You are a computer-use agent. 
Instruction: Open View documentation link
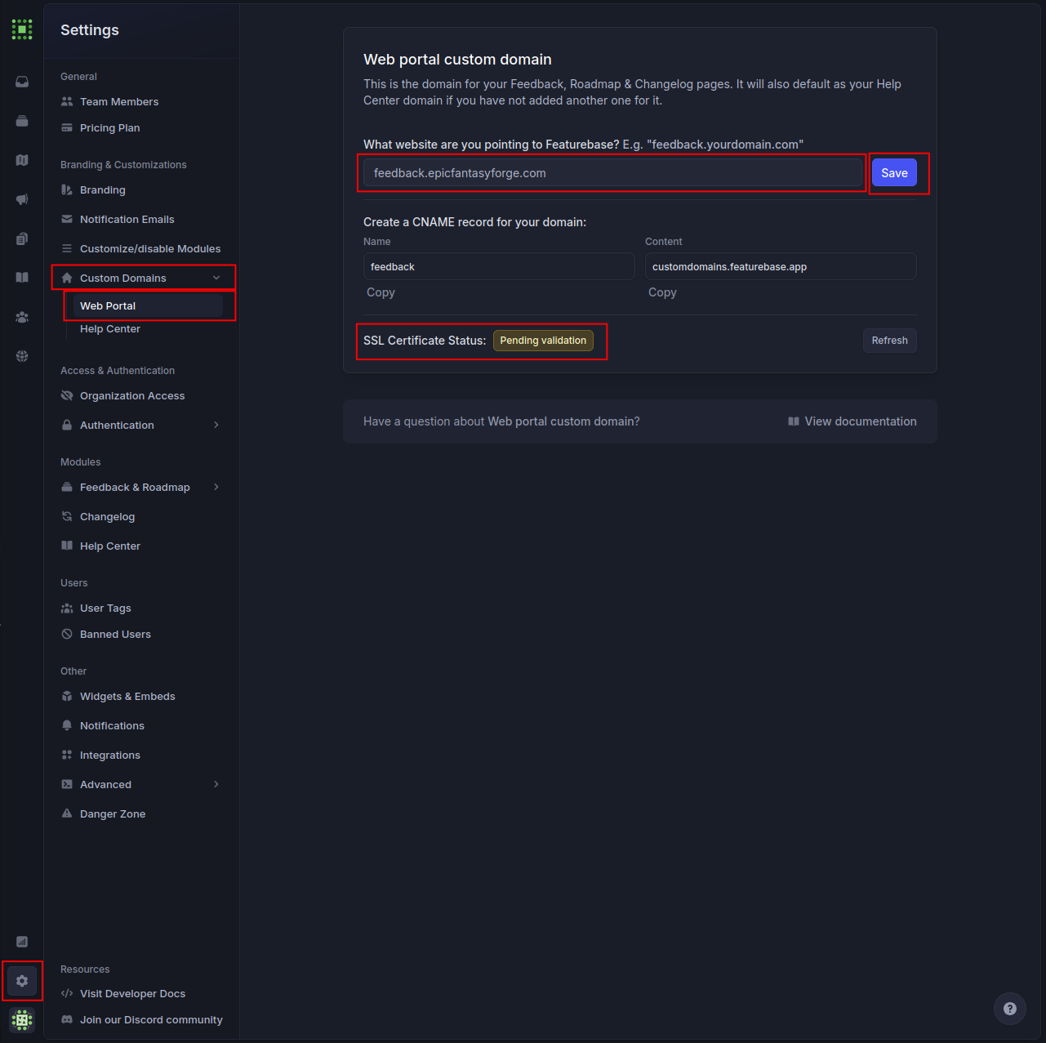[x=852, y=421]
